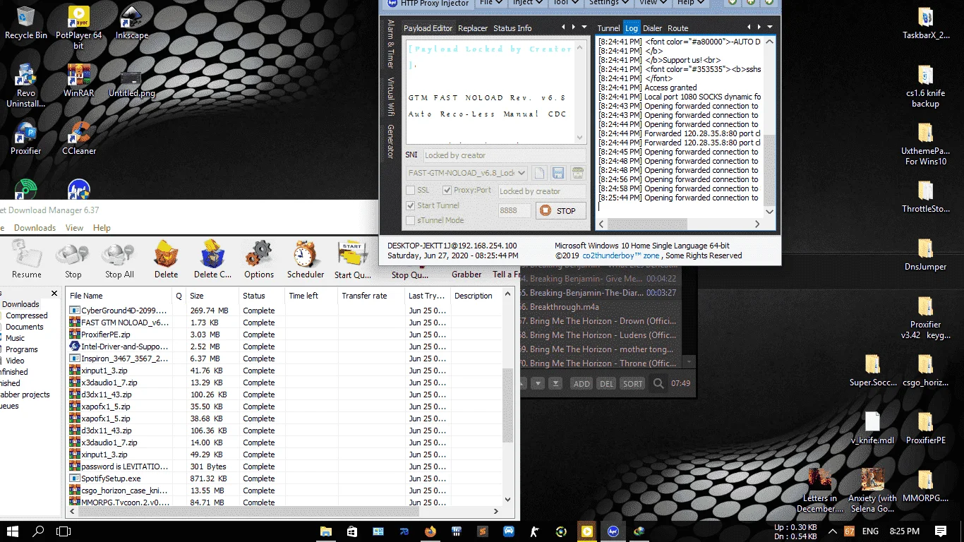Viewport: 964px width, 542px height.
Task: Open Settings menu dropdown in HTTP Injector
Action: (x=610, y=3)
